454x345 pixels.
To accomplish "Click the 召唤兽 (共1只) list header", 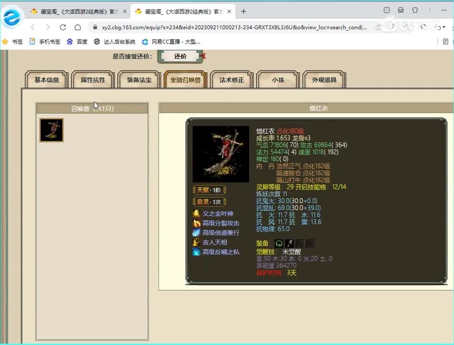I will [x=92, y=108].
